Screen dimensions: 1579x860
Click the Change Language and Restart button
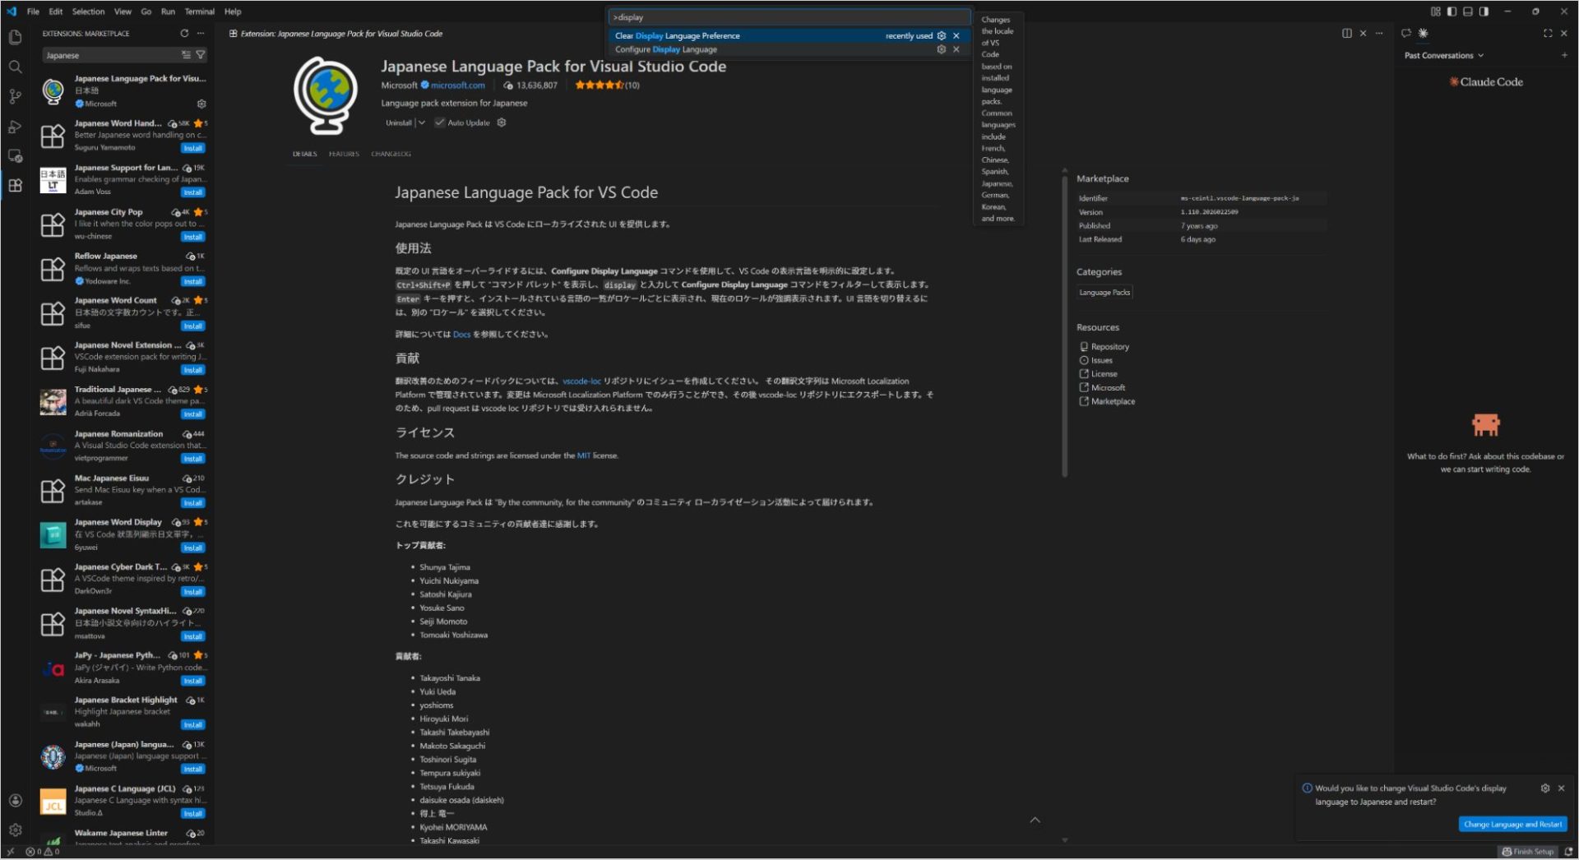[1513, 824]
